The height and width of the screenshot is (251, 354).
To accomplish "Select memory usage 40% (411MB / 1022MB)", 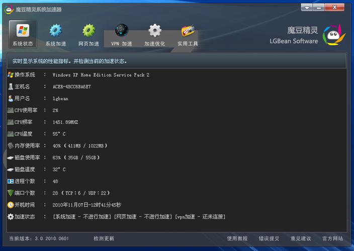I will point(80,146).
